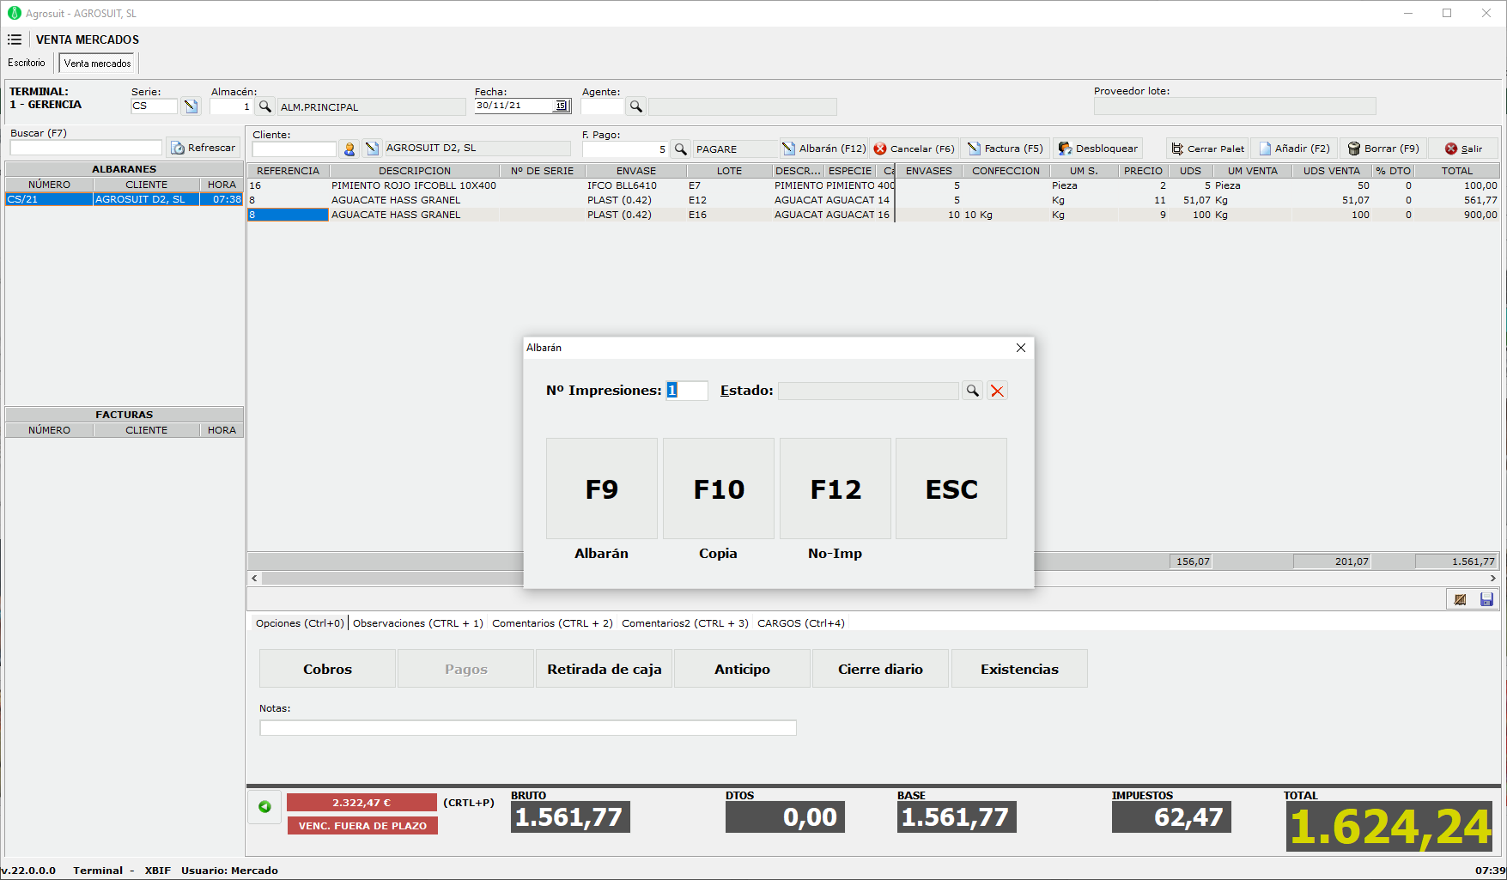
Task: Open the Opciones (Ctrl+0) tab
Action: point(300,623)
